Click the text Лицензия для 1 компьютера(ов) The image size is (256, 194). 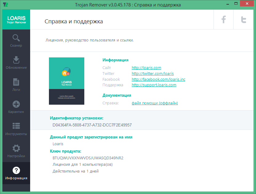pyautogui.click(x=82, y=165)
